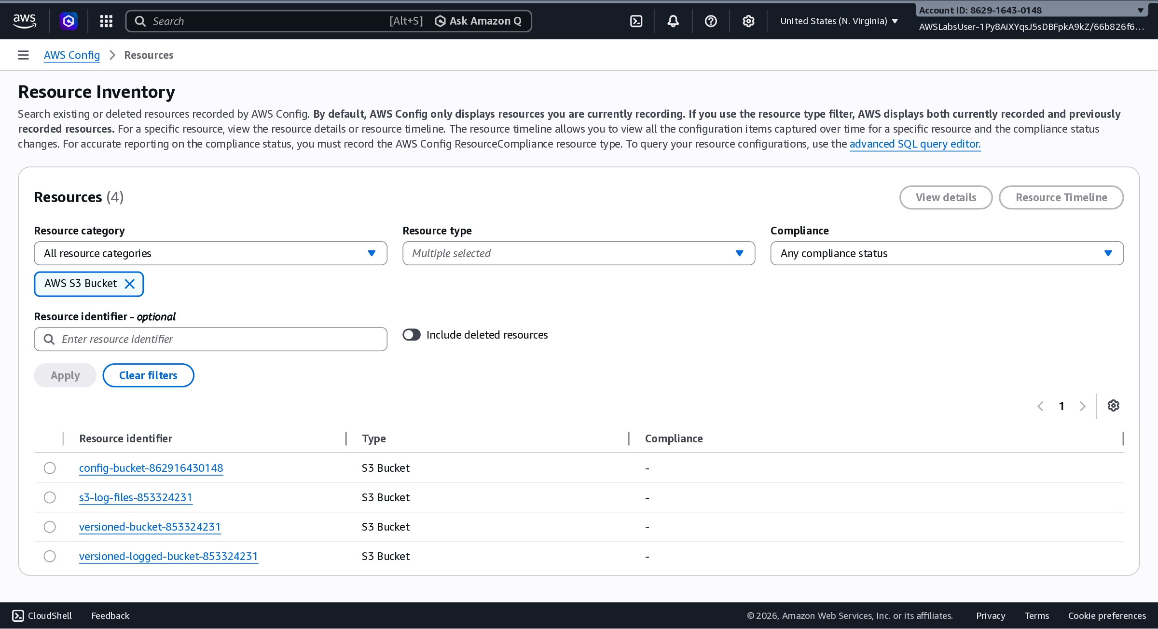Click the Resource identifier input field
1158x629 pixels.
[210, 339]
